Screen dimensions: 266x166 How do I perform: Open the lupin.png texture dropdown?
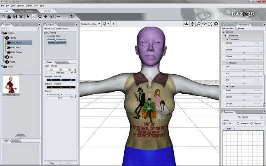point(60,73)
